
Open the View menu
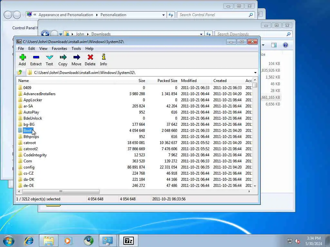[x=44, y=49]
